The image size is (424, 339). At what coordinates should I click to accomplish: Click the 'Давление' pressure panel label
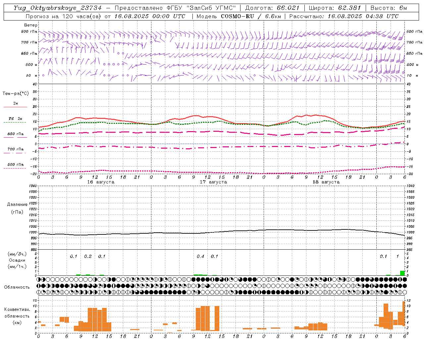pos(17,205)
